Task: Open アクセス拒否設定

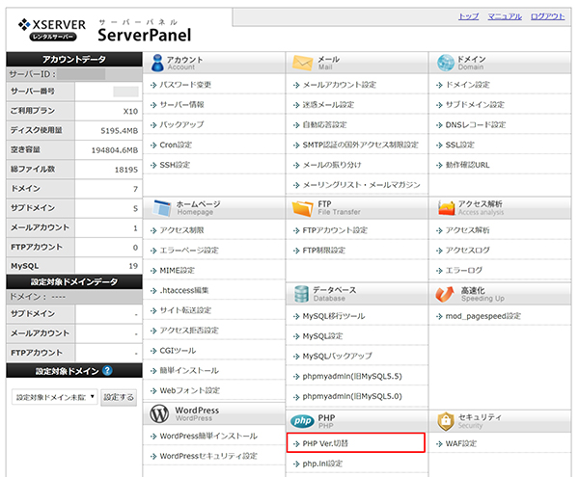Action: click(189, 331)
